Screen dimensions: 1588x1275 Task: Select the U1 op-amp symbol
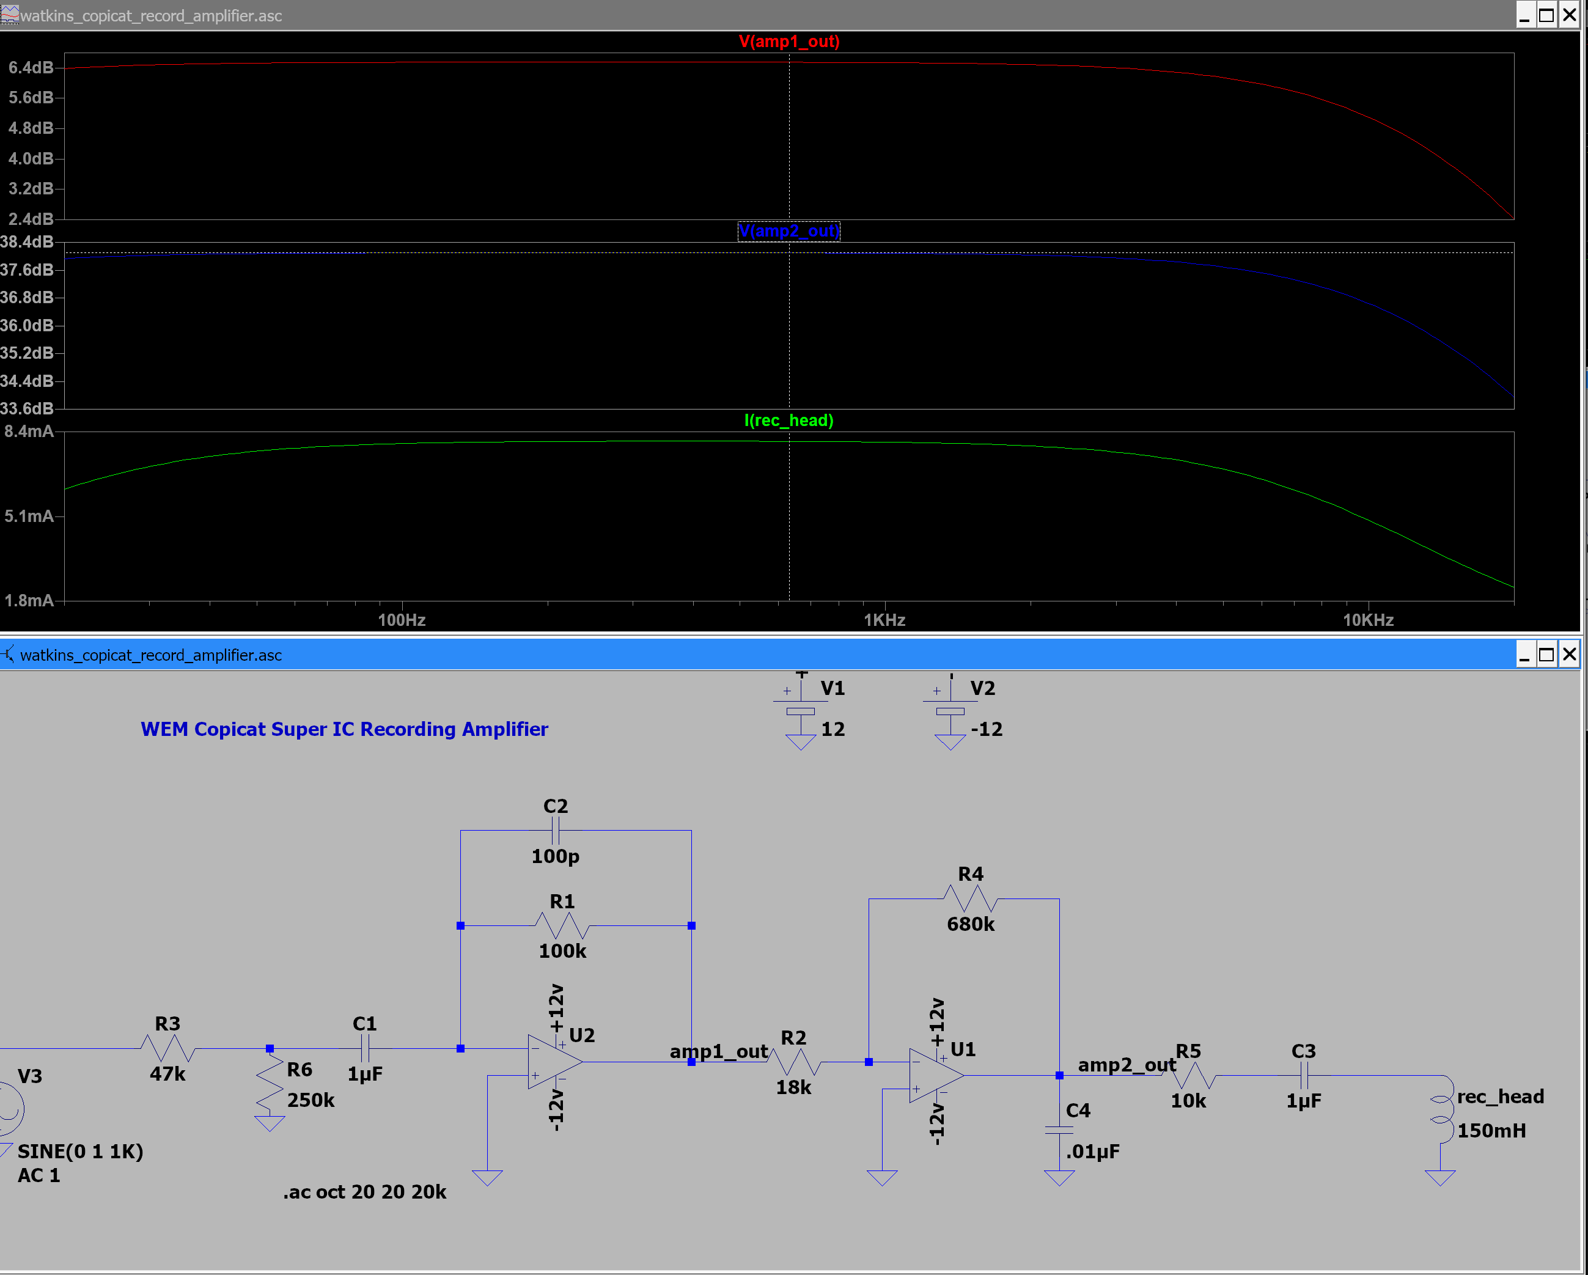[x=936, y=1075]
